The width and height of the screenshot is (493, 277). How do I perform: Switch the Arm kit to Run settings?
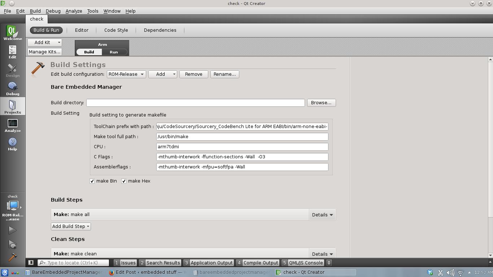(114, 52)
